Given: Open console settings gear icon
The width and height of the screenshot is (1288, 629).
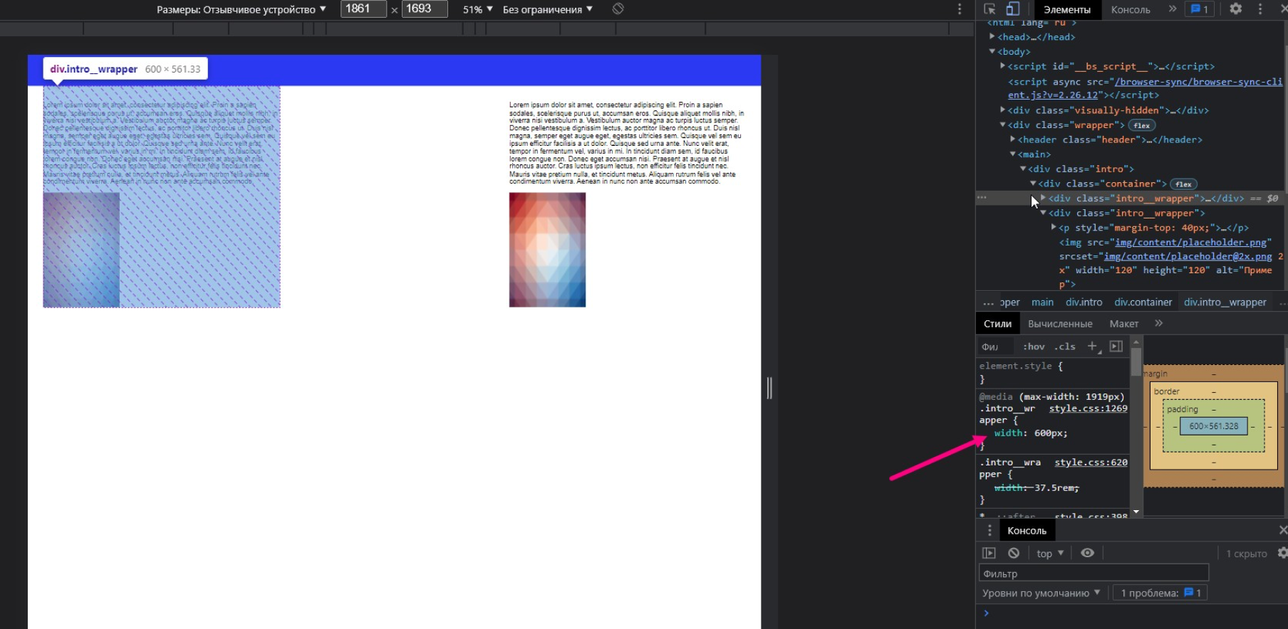Looking at the screenshot, I should pos(1282,553).
